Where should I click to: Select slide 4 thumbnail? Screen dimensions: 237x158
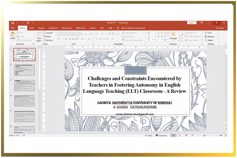tap(24, 101)
